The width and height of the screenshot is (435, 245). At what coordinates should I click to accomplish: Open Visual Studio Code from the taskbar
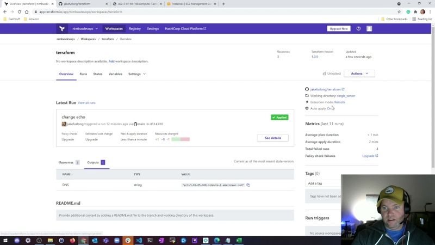click(x=139, y=240)
